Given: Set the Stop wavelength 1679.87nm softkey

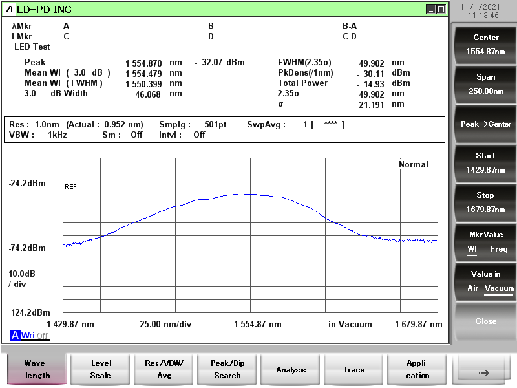Looking at the screenshot, I should (x=485, y=202).
